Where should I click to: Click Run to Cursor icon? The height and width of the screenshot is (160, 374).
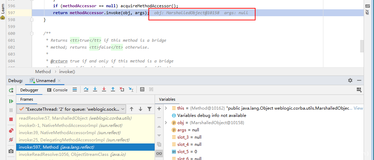(x=131, y=90)
